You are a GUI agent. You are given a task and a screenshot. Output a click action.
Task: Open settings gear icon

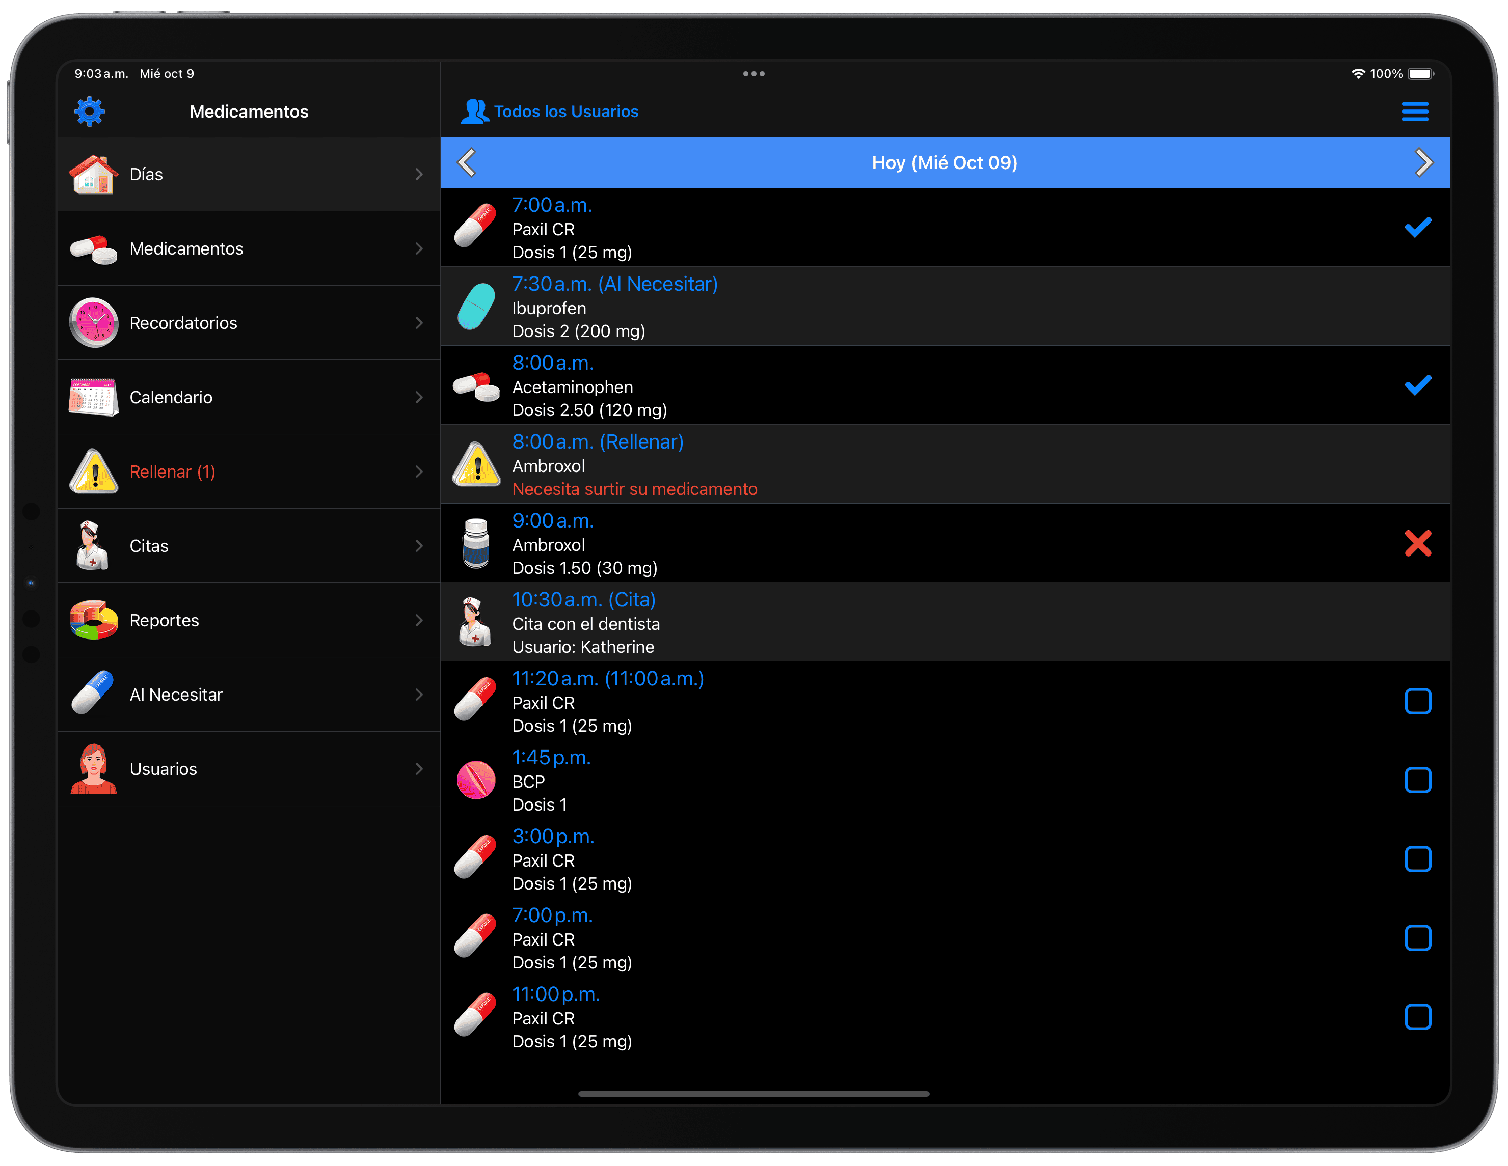click(x=90, y=112)
